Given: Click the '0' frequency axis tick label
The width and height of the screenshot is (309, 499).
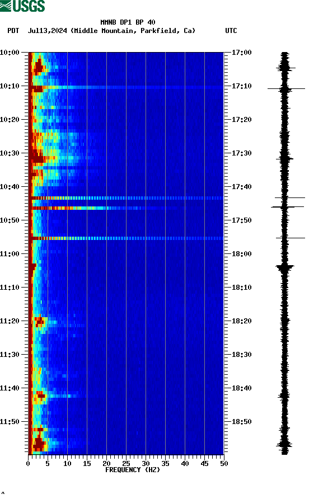Looking at the screenshot, I should click(x=28, y=464).
